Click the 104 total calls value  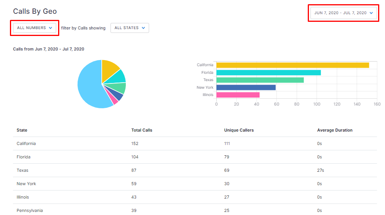[x=135, y=157]
